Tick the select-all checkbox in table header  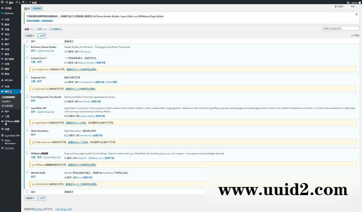tap(27, 41)
